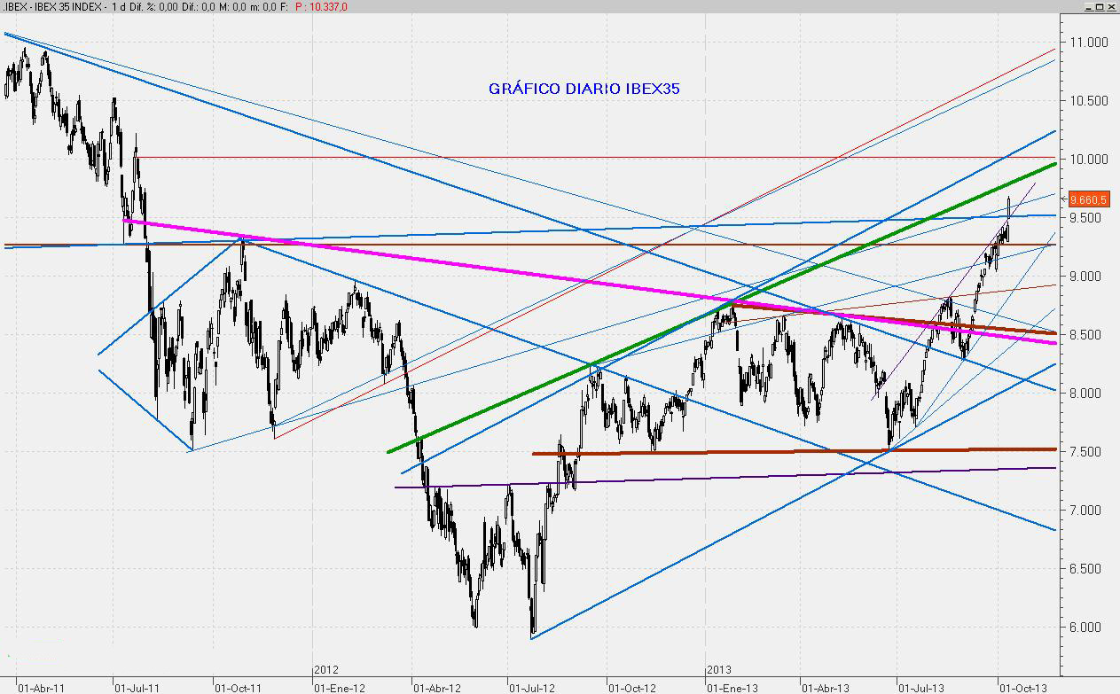Screen dimensions: 1120x694
Task: Click the 10.000 price axis label
Action: 1090,160
